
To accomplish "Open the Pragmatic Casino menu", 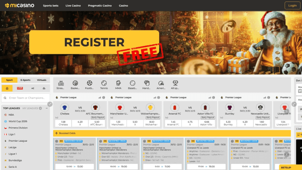I will [x=100, y=6].
